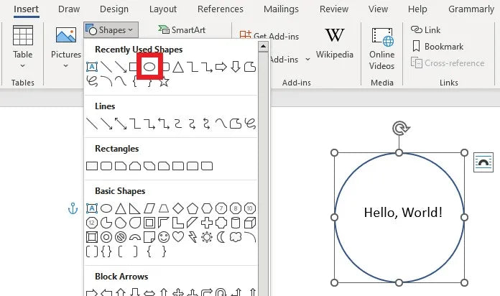Select the heart shape in Basic Shapes
Image resolution: width=500 pixels, height=296 pixels.
(178, 236)
